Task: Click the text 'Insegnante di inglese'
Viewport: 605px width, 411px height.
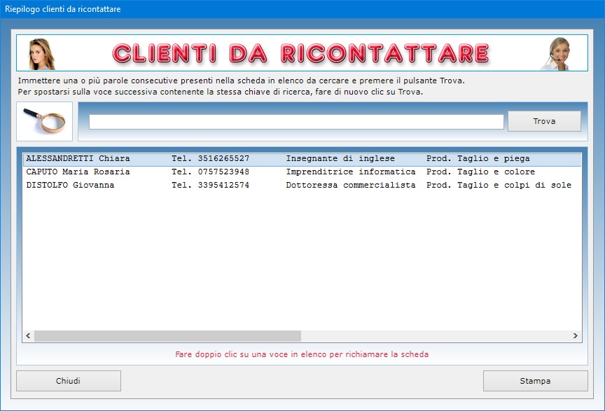Action: [340, 159]
